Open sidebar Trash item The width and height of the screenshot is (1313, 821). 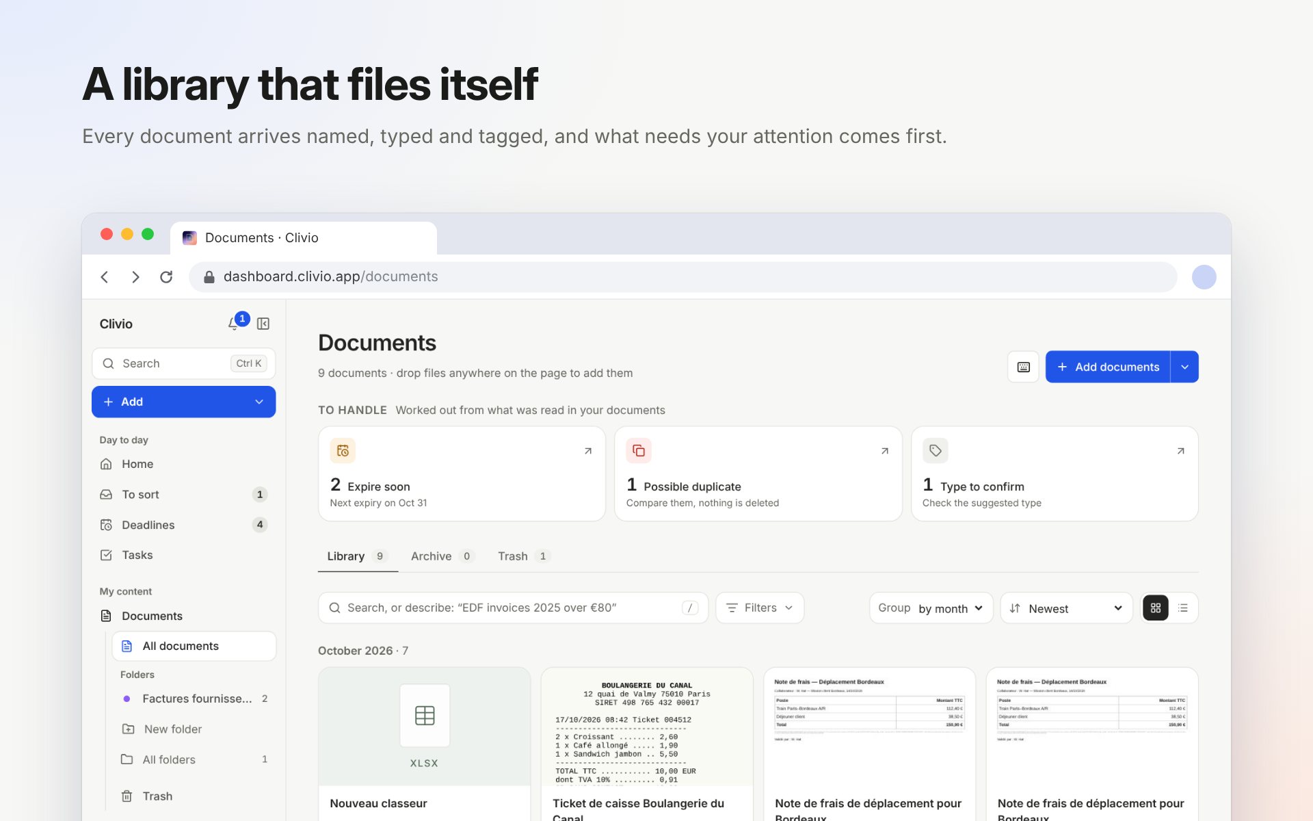tap(194, 796)
